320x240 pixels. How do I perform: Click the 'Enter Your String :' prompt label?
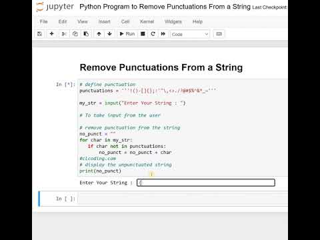[x=106, y=183]
